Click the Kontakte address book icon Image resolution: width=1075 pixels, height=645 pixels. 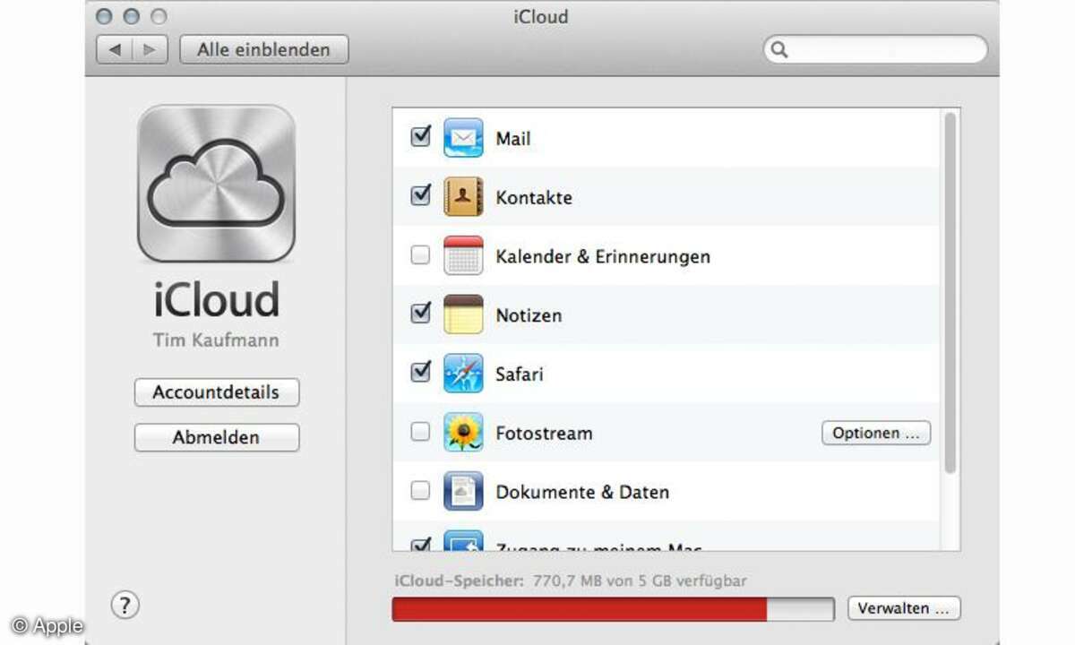[463, 197]
